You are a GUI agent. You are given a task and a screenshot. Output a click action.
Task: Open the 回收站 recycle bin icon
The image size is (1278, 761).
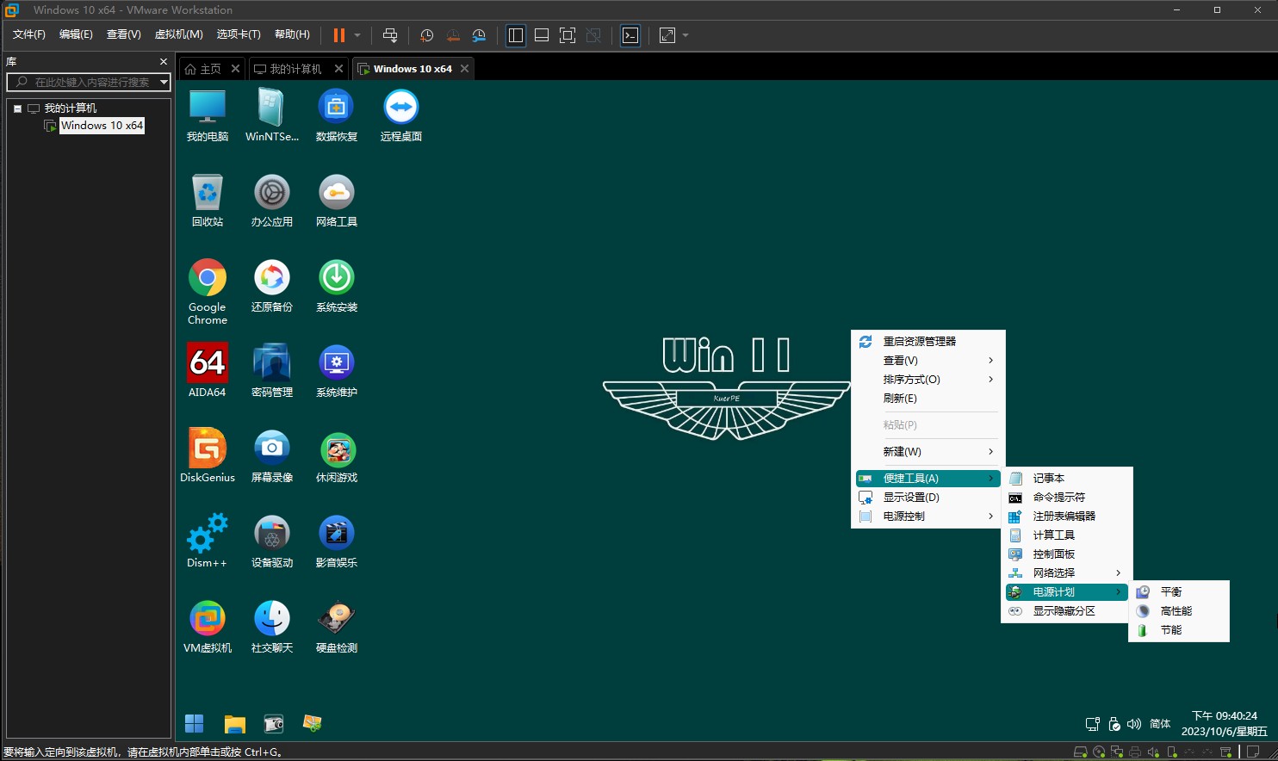point(208,201)
